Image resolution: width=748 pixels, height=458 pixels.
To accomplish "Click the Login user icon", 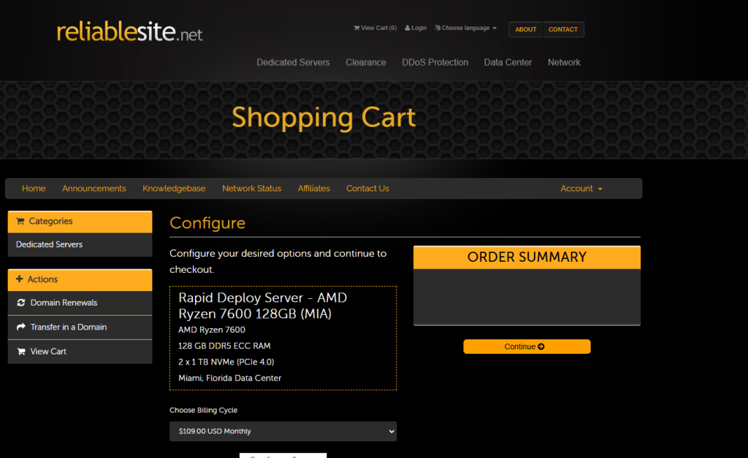I will click(x=408, y=28).
